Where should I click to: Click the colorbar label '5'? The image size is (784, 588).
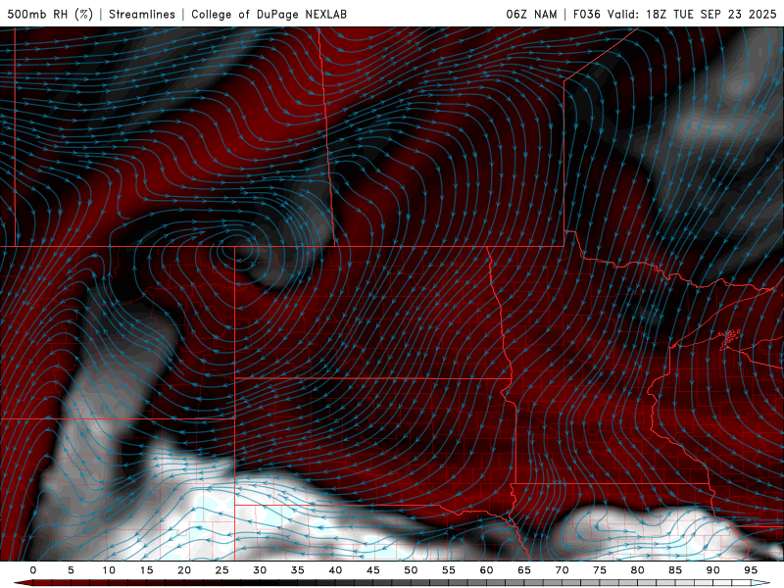coord(71,570)
